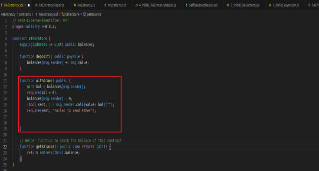The width and height of the screenshot is (319, 171).
Task: Click 'balances[msg.sender] += msg.value;' line
Action: pos(58,63)
